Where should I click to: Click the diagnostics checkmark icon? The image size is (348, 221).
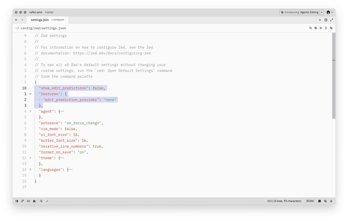click(47, 201)
